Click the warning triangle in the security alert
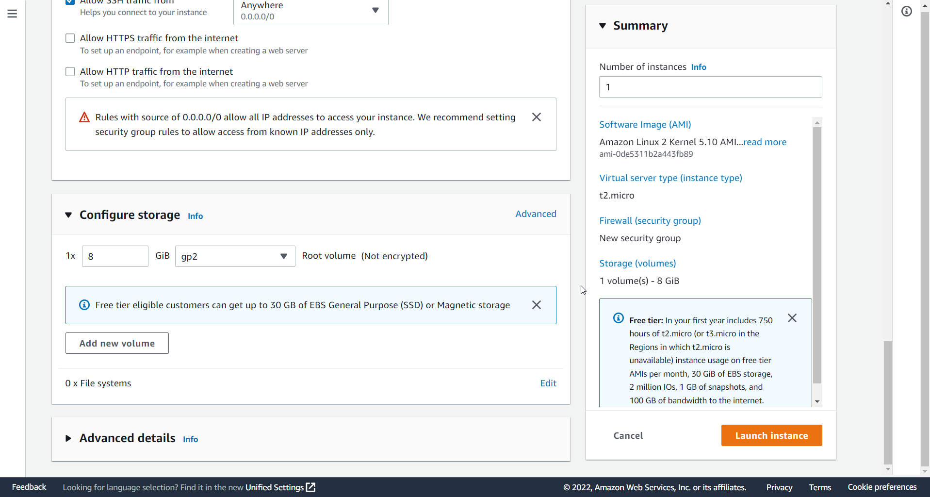 point(84,116)
